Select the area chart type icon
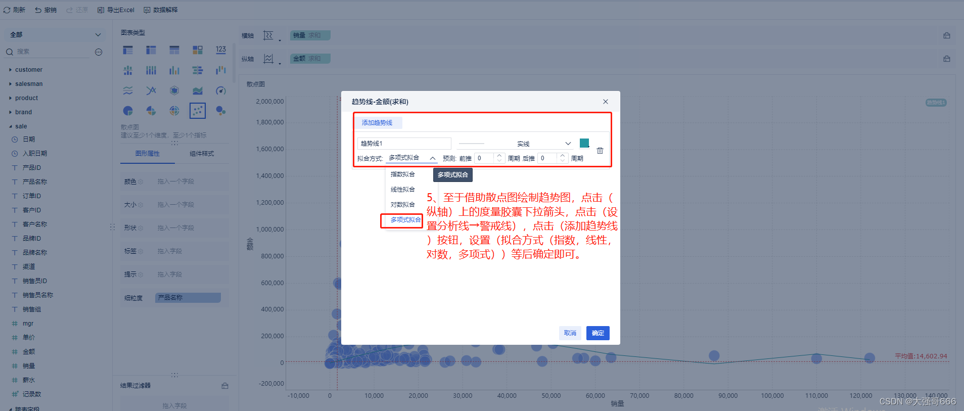This screenshot has height=411, width=964. click(198, 90)
